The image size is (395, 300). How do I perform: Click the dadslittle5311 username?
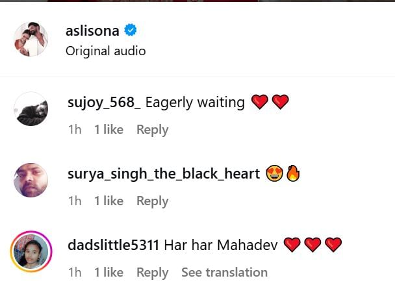pyautogui.click(x=113, y=245)
